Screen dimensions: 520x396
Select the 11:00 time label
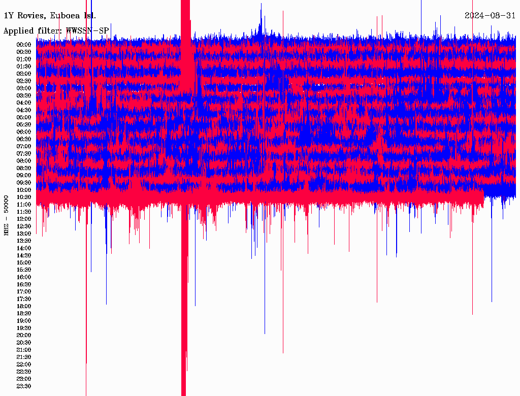pyautogui.click(x=24, y=205)
